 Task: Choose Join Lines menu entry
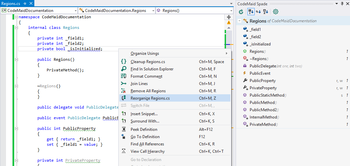pyautogui.click(x=175, y=84)
